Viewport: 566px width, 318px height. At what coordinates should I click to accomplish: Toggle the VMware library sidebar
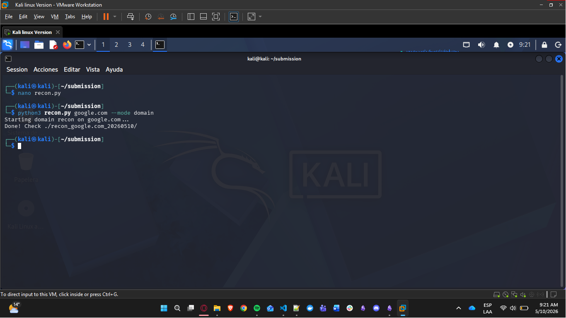[191, 17]
